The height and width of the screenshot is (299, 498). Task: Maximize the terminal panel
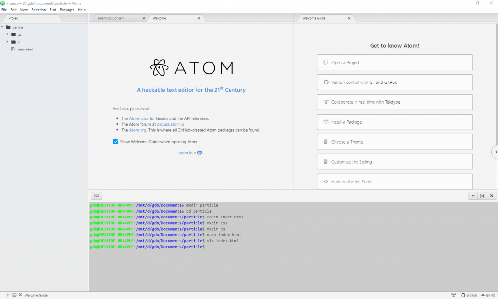click(482, 196)
